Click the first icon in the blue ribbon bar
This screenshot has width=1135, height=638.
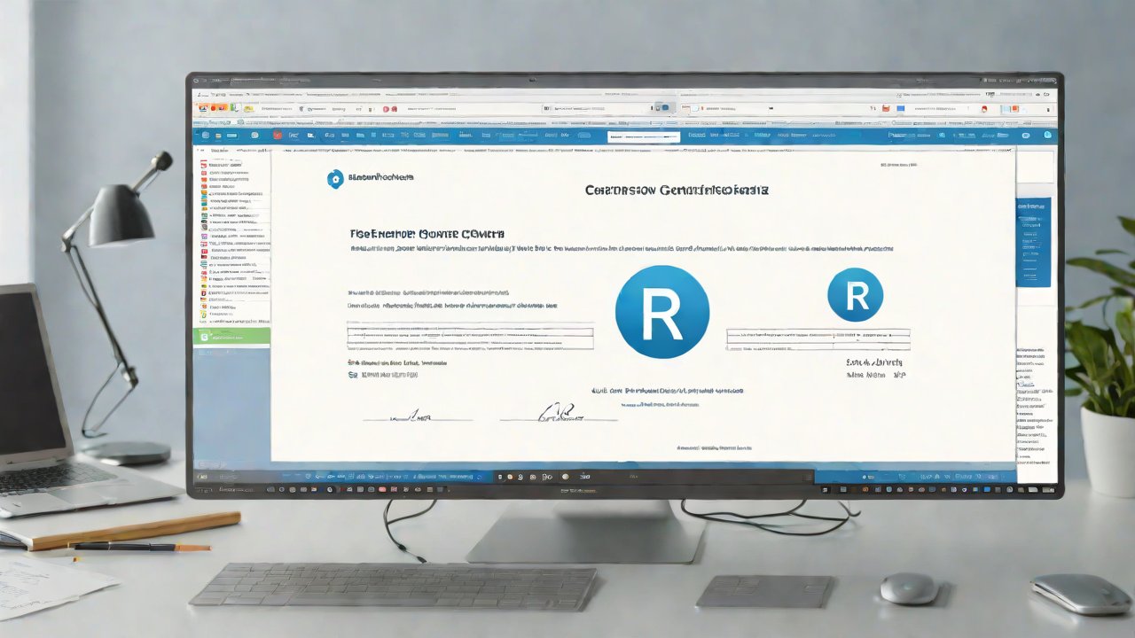206,136
